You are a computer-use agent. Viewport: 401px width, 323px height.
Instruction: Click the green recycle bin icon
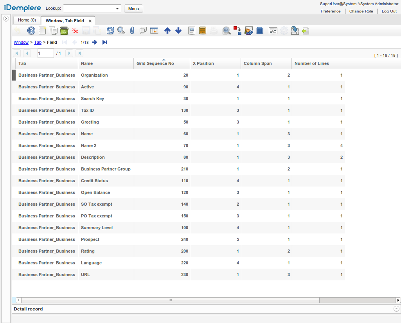[x=64, y=31]
